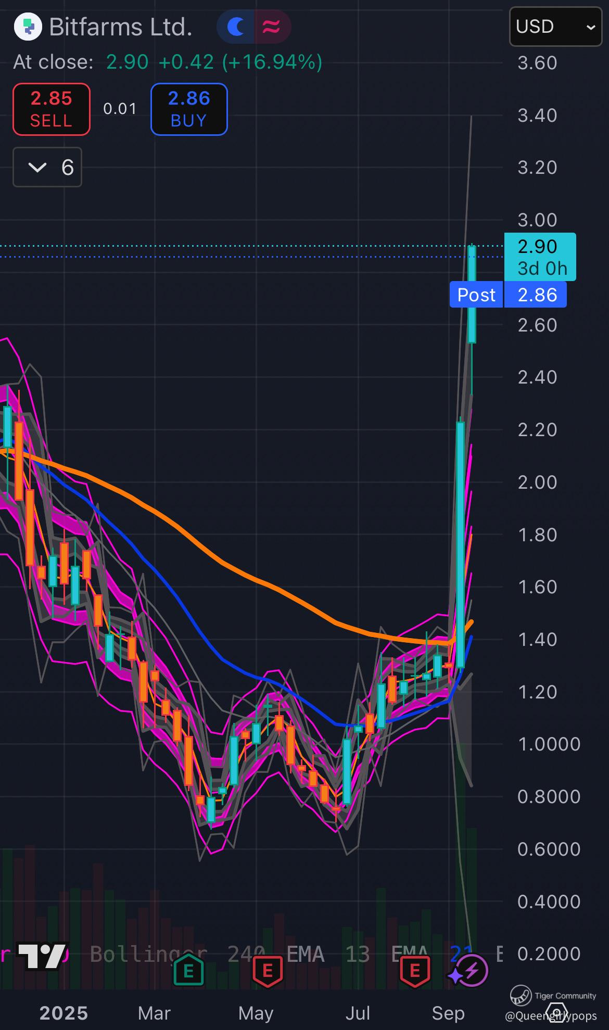
Task: Tap the purple lightning event icon
Action: coord(472,971)
